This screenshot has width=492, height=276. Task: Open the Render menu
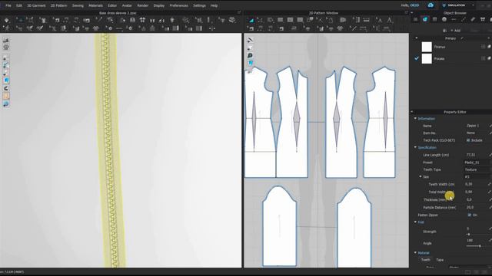click(142, 5)
